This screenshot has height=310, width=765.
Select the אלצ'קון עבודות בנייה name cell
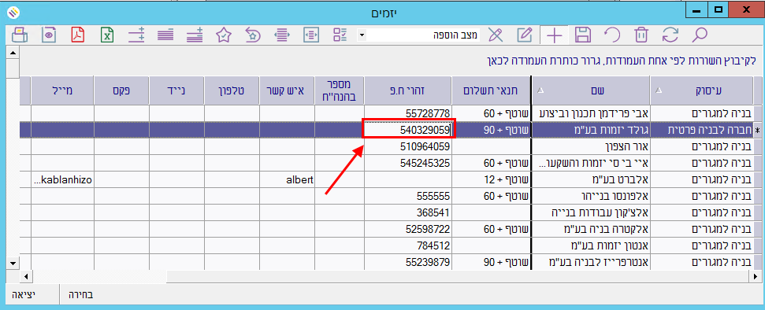click(591, 212)
